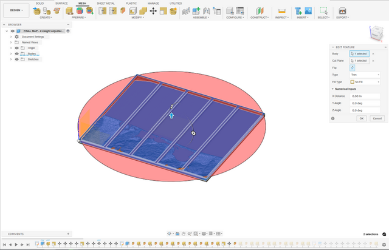Toggle visibility of the Origin folder
This screenshot has width=389, height=250.
pos(17,48)
